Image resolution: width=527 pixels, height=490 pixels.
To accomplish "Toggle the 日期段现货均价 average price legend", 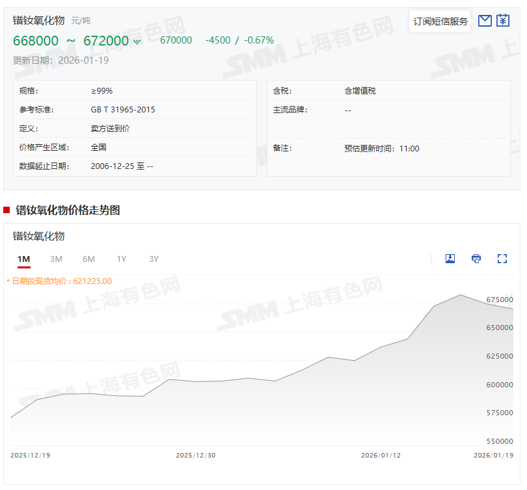I will point(59,281).
